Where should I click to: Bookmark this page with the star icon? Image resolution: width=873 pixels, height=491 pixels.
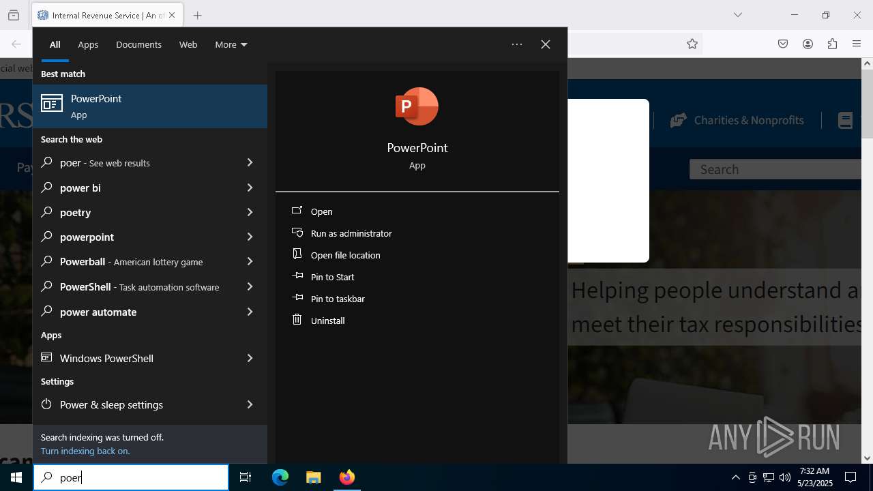(692, 44)
